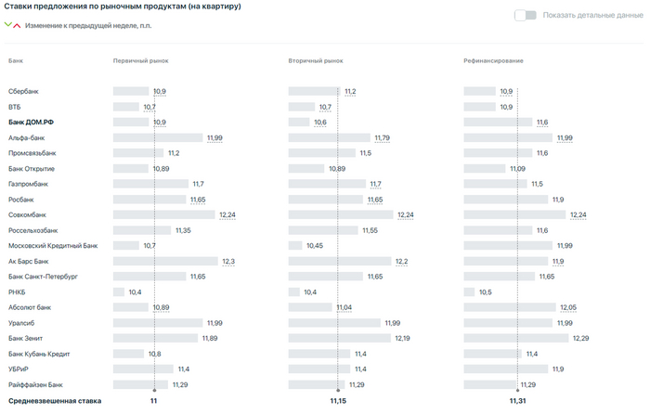
Task: Click the "Банк" column header
Action: click(x=16, y=60)
